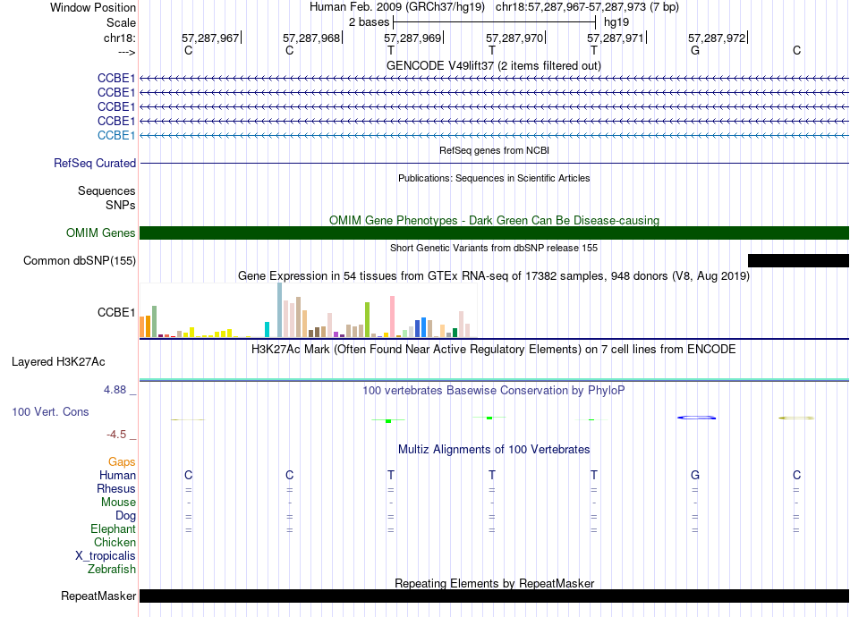Click the yellow-green GTEx expression bar
The height and width of the screenshot is (617, 850).
point(368,319)
